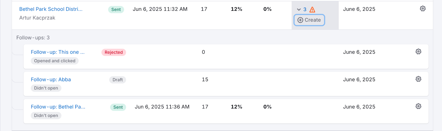Open the Bethel Park School Distri... campaign
The image size is (442, 131).
point(51,9)
